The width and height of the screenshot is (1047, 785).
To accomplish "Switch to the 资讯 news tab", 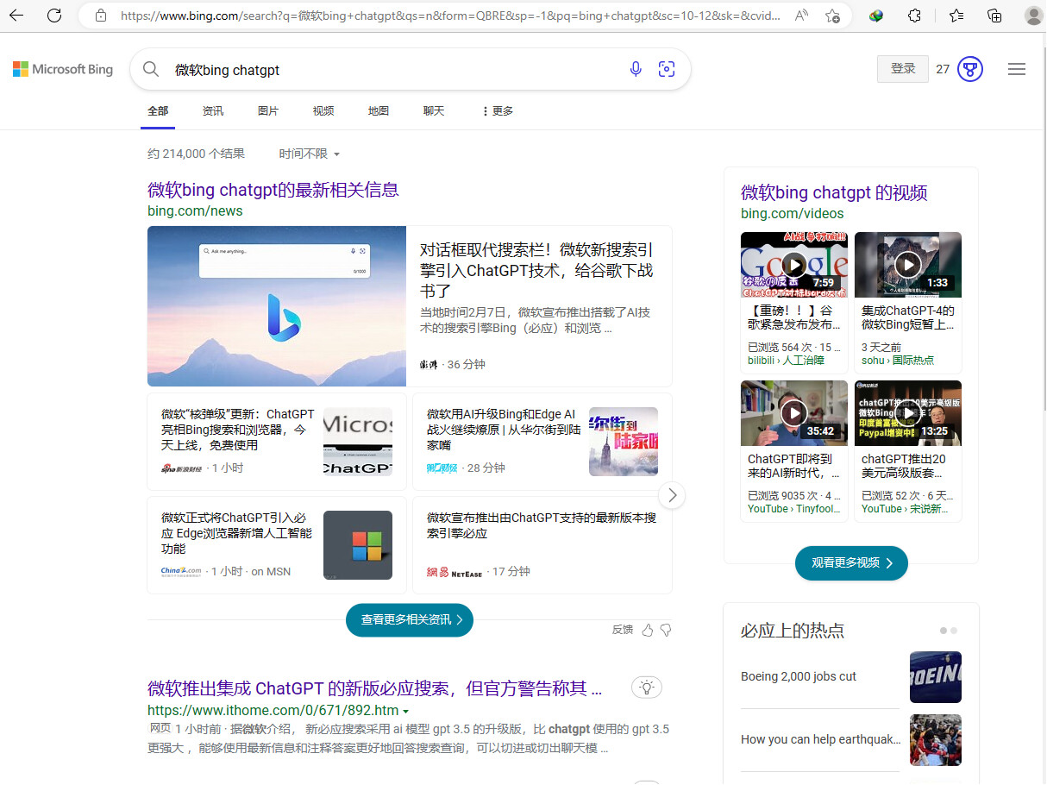I will tap(213, 110).
